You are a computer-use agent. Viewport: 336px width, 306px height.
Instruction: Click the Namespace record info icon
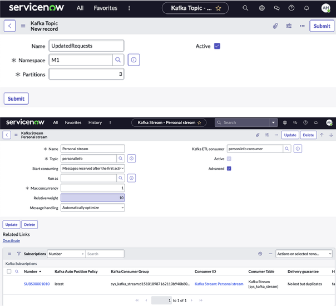(x=133, y=60)
